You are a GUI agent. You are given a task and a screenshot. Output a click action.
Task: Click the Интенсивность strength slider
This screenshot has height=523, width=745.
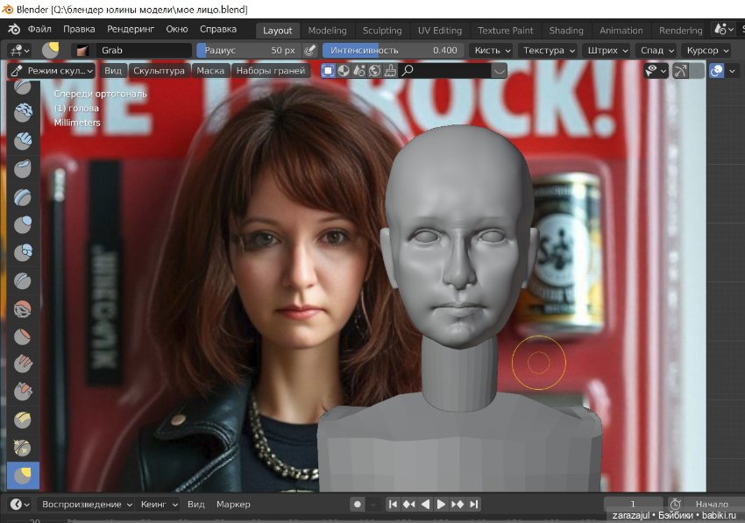(393, 51)
